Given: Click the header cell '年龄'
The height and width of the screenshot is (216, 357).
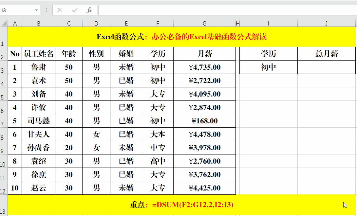Looking at the screenshot, I should (69, 54).
